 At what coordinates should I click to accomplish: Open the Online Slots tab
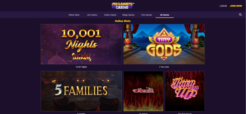(x=74, y=15)
